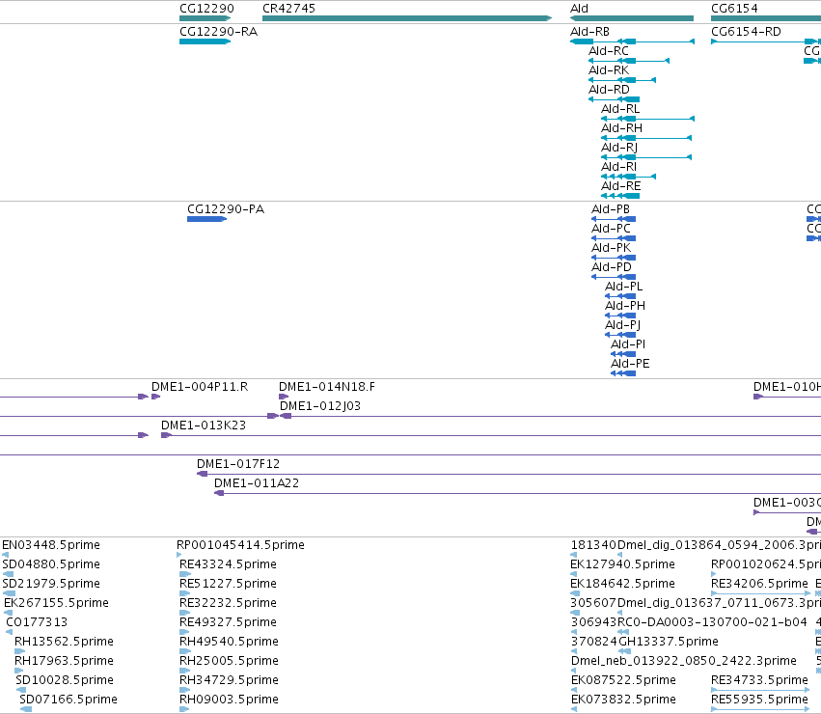Click EST RE43324.5prime
The image size is (821, 714).
coord(228,564)
